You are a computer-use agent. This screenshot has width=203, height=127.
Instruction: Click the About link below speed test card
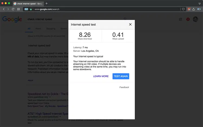point(30,80)
